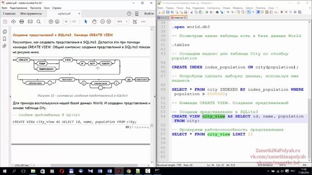Open the Поиск menu in Notepad++
This screenshot has width=312, height=175.
[x=180, y=8]
